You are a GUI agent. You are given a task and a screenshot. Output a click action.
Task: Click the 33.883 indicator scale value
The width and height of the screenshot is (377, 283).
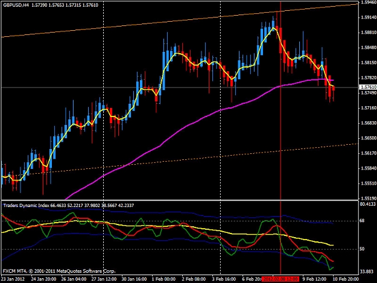[x=367, y=272]
